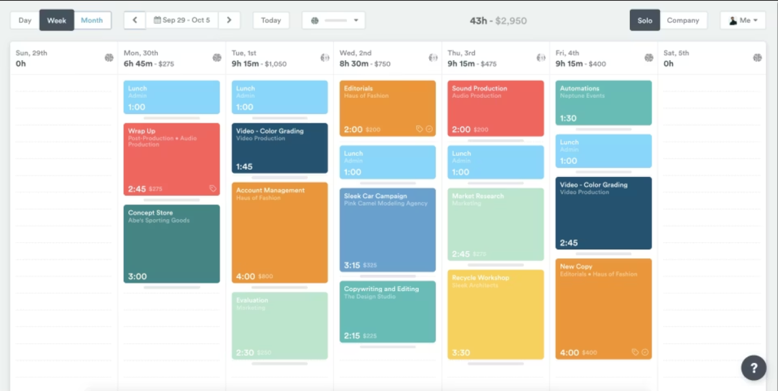Go to the previous week using left arrow
The width and height of the screenshot is (778, 391).
[x=134, y=20]
